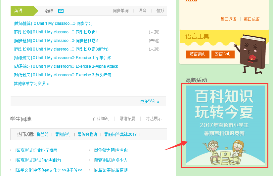Open the 每日词语 link

coord(228,19)
